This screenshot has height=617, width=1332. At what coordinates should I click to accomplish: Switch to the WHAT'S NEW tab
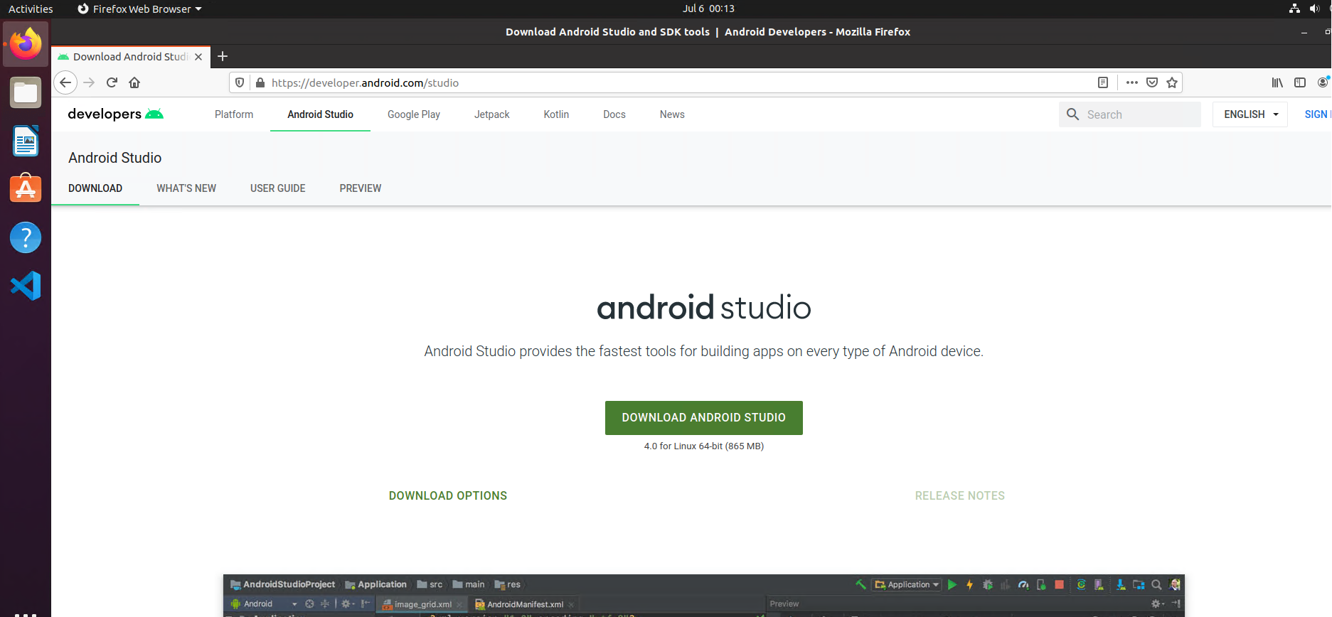click(x=186, y=188)
